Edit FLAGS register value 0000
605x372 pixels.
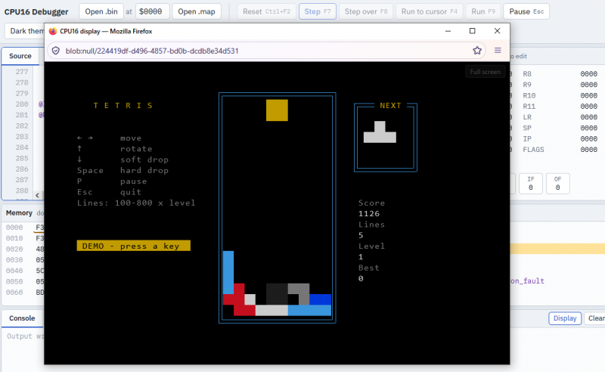[x=589, y=150]
